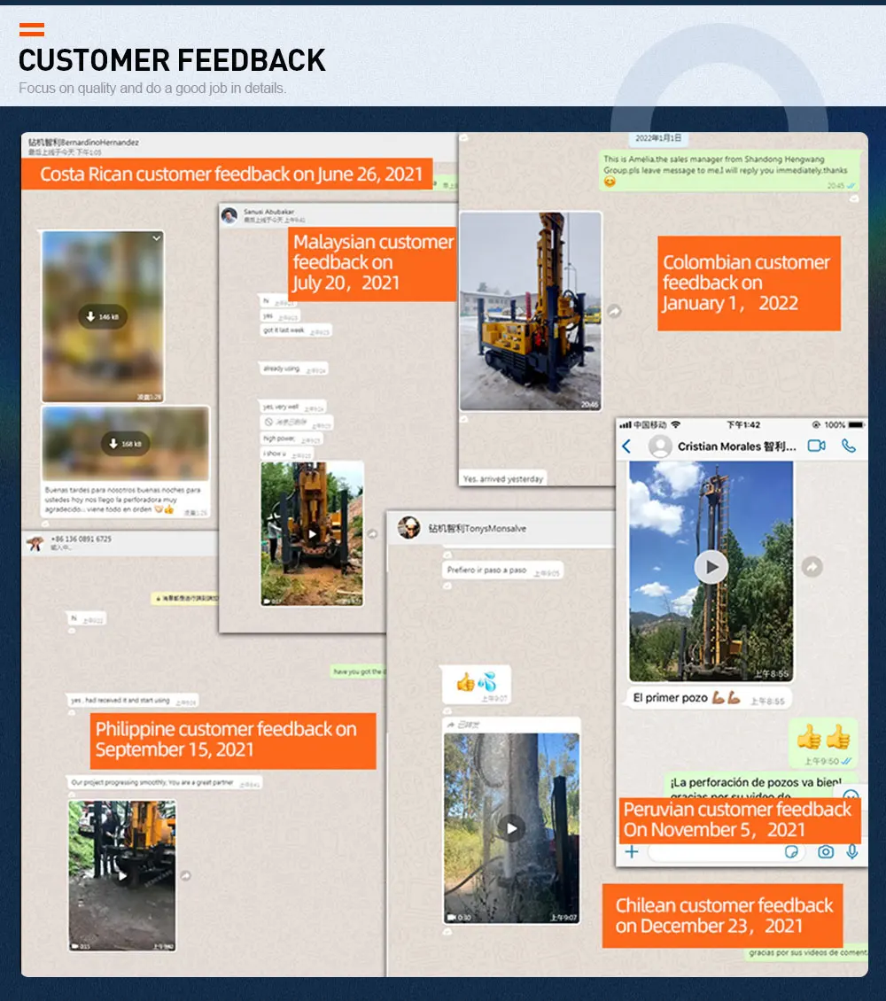Play Sanusi Abubakar's drill rig video
The width and height of the screenshot is (886, 1001).
click(x=312, y=534)
